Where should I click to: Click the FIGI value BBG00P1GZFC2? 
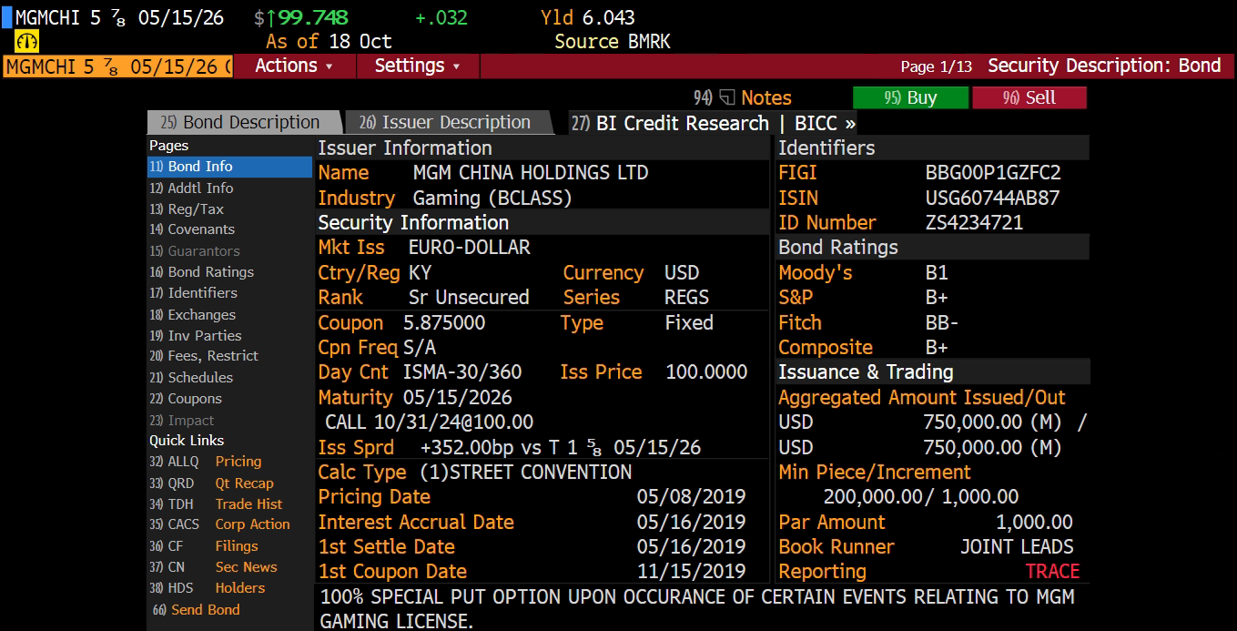tap(993, 173)
